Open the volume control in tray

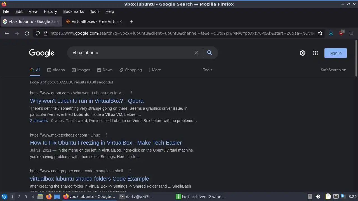[x=318, y=197]
